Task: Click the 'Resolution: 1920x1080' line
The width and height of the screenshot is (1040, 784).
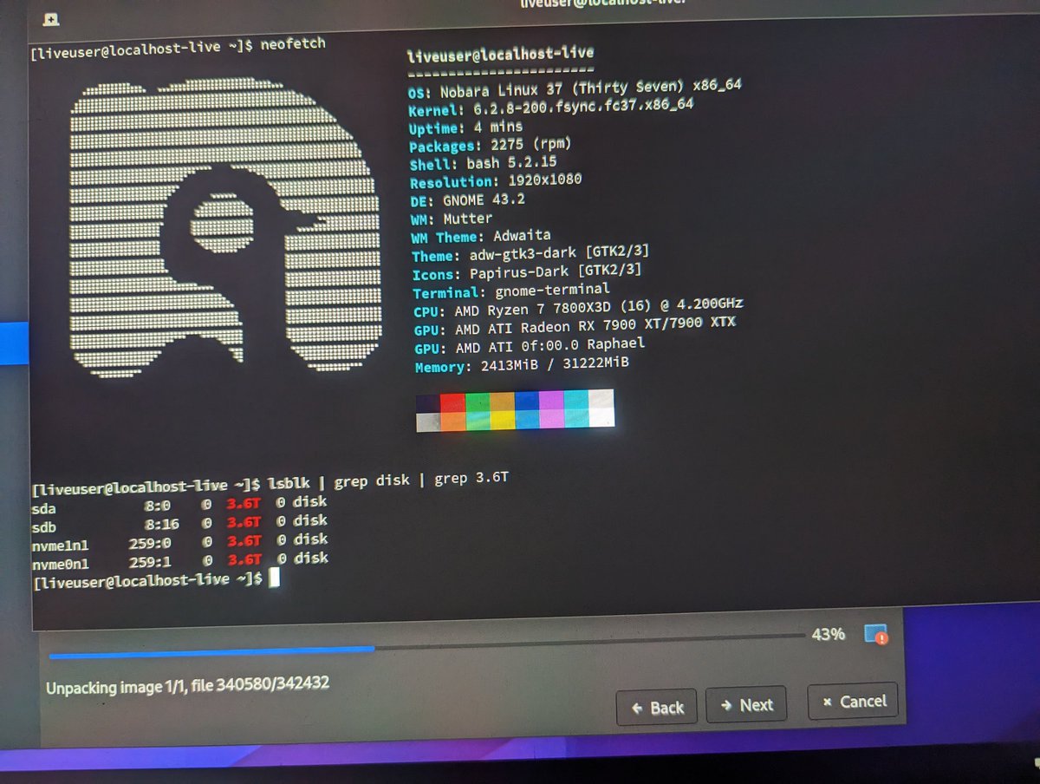Action: click(496, 181)
